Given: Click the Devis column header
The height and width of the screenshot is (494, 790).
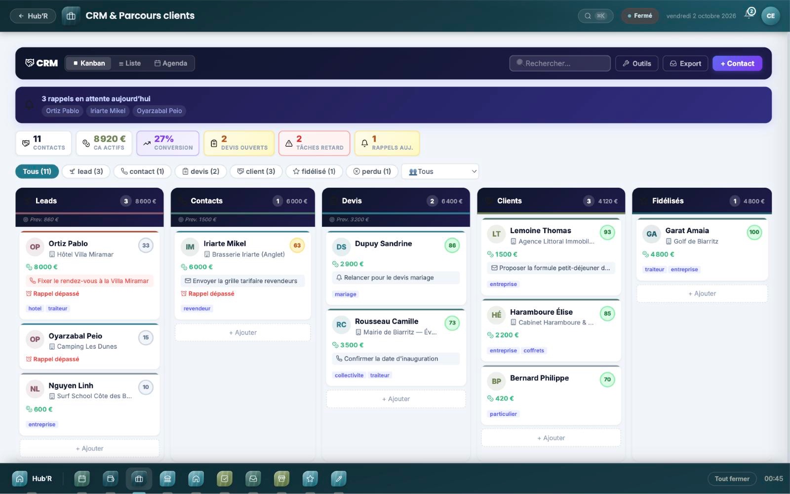Looking at the screenshot, I should coord(396,201).
